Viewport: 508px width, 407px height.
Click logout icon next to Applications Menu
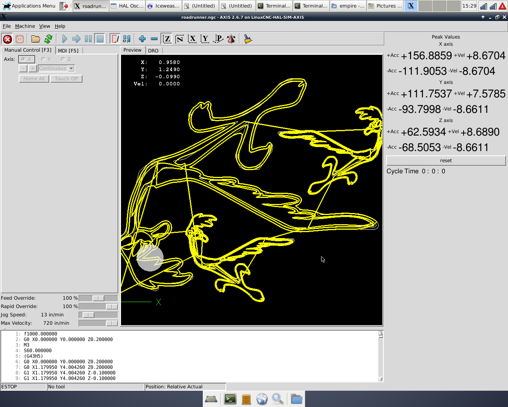(64, 6)
